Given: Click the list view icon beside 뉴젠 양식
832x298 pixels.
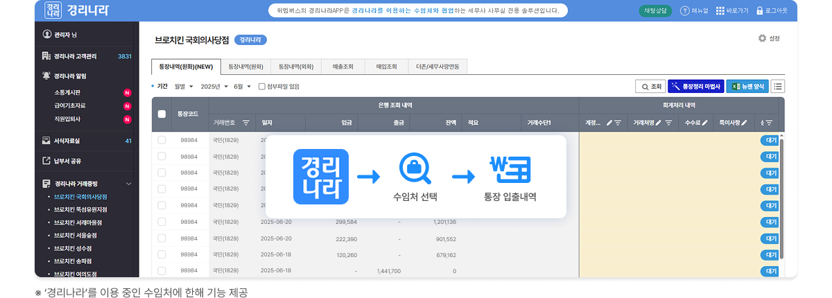Looking at the screenshot, I should point(778,87).
